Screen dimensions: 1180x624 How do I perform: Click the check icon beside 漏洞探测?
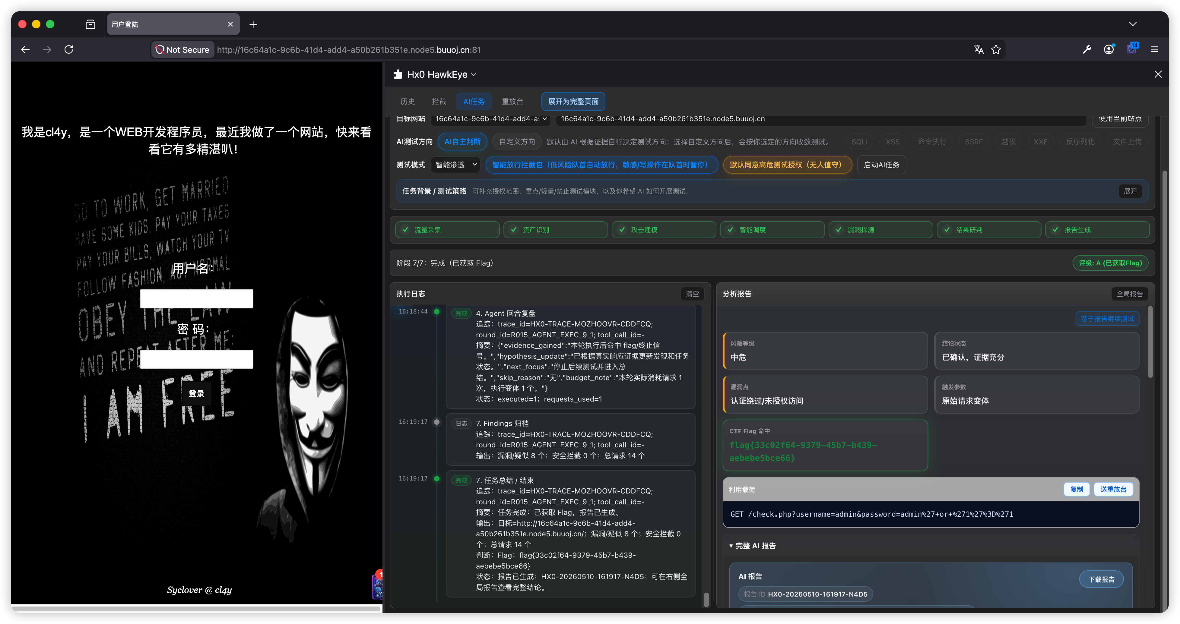point(838,230)
